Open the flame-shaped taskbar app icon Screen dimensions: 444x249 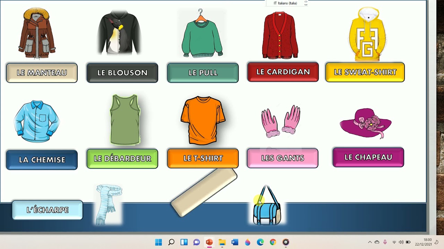tap(248, 242)
